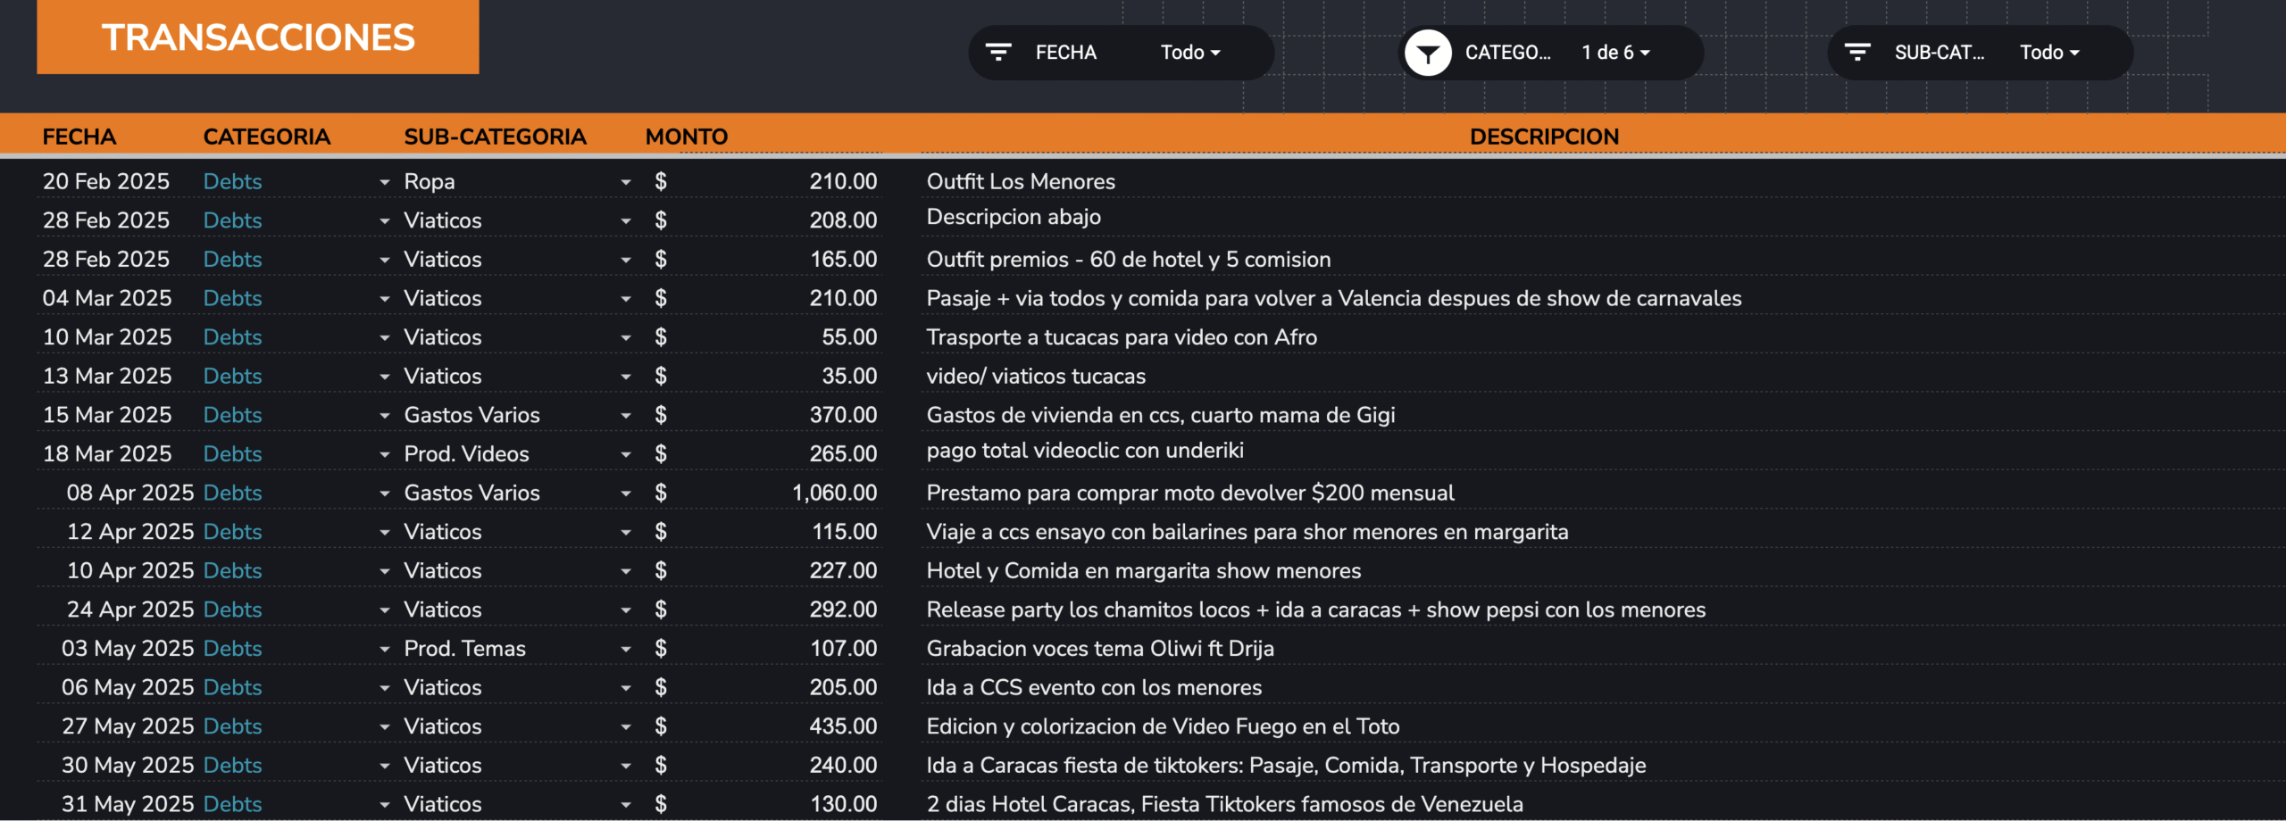Click the FECHA filter lines icon
The width and height of the screenshot is (2286, 821).
[997, 53]
